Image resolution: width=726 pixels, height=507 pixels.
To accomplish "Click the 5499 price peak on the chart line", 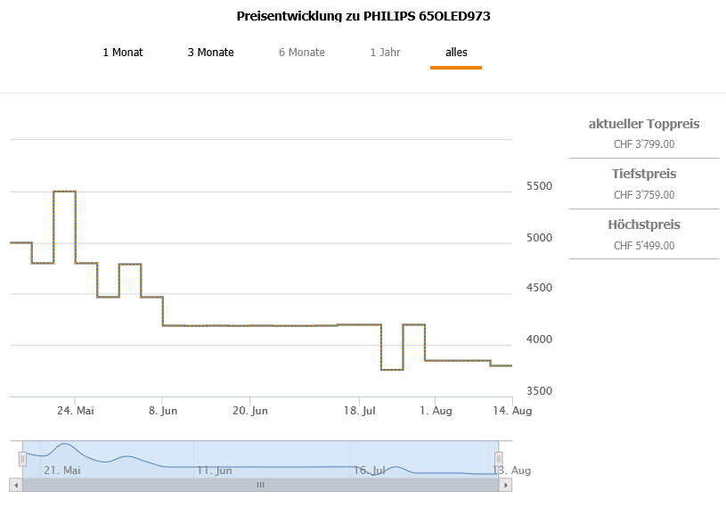I will [x=65, y=192].
